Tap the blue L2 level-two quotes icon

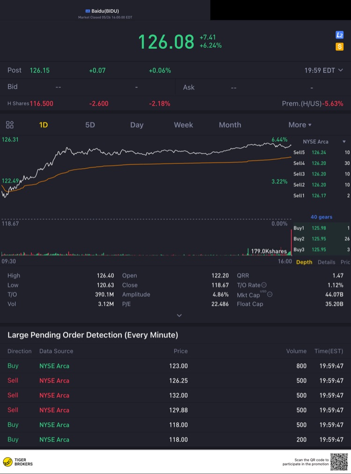(x=339, y=35)
